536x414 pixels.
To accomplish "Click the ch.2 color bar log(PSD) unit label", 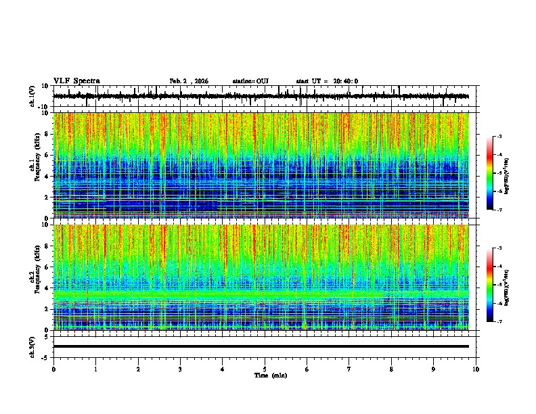I will point(507,287).
